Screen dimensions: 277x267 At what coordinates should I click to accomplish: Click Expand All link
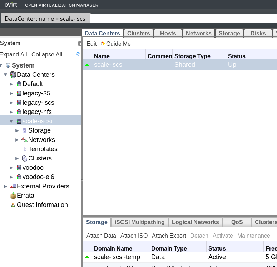pyautogui.click(x=13, y=54)
